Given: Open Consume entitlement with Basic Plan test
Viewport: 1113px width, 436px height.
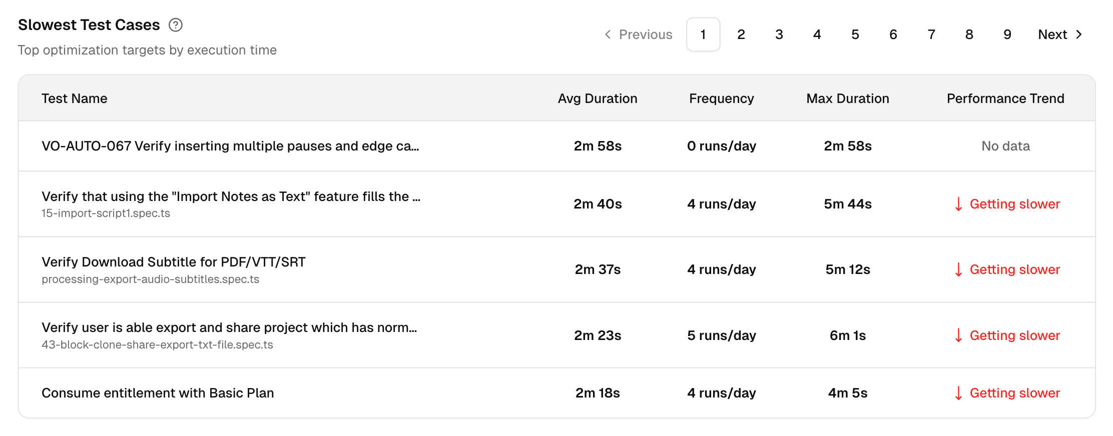Looking at the screenshot, I should pos(158,393).
